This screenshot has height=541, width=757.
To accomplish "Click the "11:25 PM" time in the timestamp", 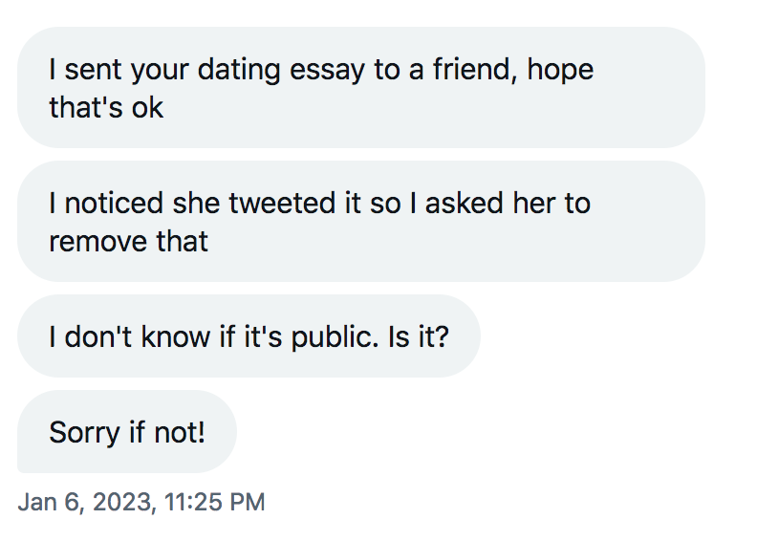I will (217, 502).
